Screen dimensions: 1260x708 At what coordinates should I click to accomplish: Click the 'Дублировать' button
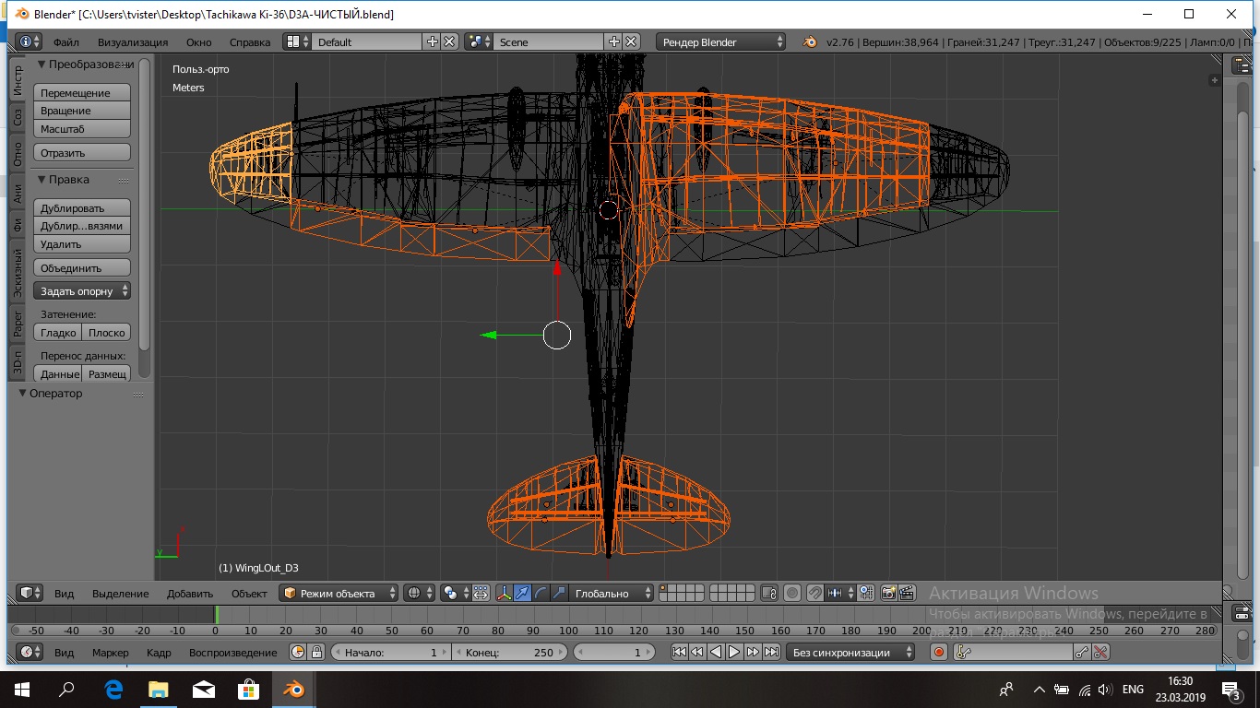[x=82, y=208]
